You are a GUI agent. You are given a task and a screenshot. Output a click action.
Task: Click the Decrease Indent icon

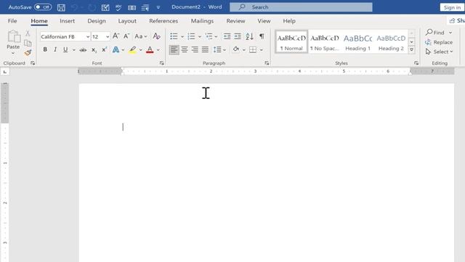(227, 36)
